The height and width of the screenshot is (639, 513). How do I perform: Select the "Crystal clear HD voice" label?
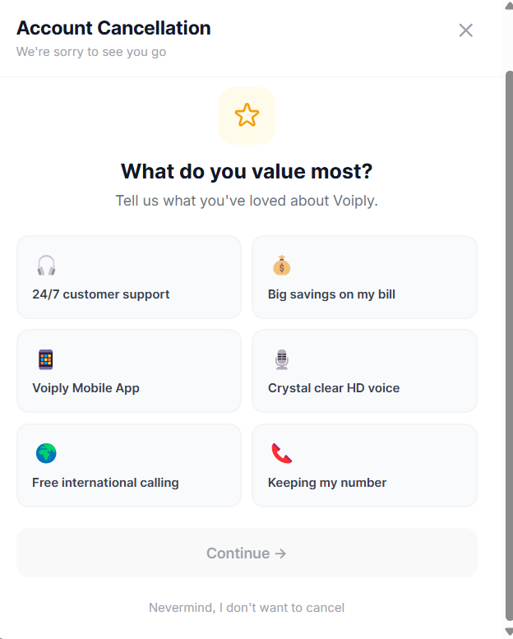334,388
